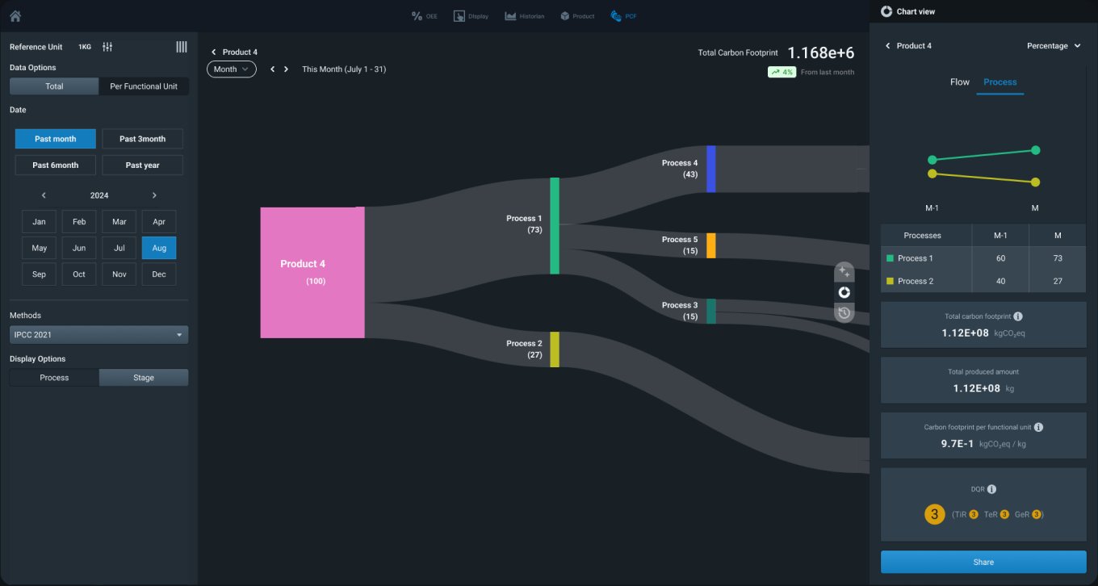This screenshot has width=1098, height=586.
Task: Click the orange Process 5 Sankey bar
Action: pos(711,245)
